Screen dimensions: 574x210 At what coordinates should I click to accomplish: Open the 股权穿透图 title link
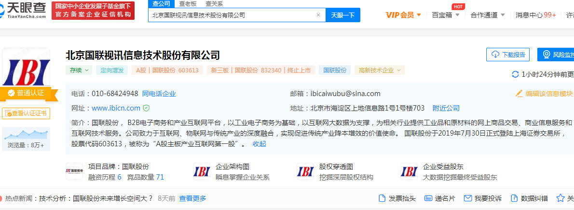point(336,167)
